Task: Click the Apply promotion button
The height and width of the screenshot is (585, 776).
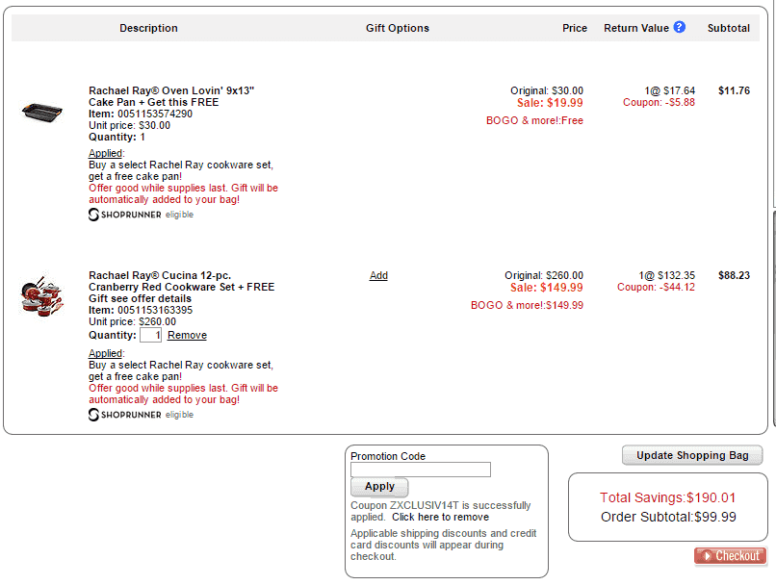Action: (379, 487)
